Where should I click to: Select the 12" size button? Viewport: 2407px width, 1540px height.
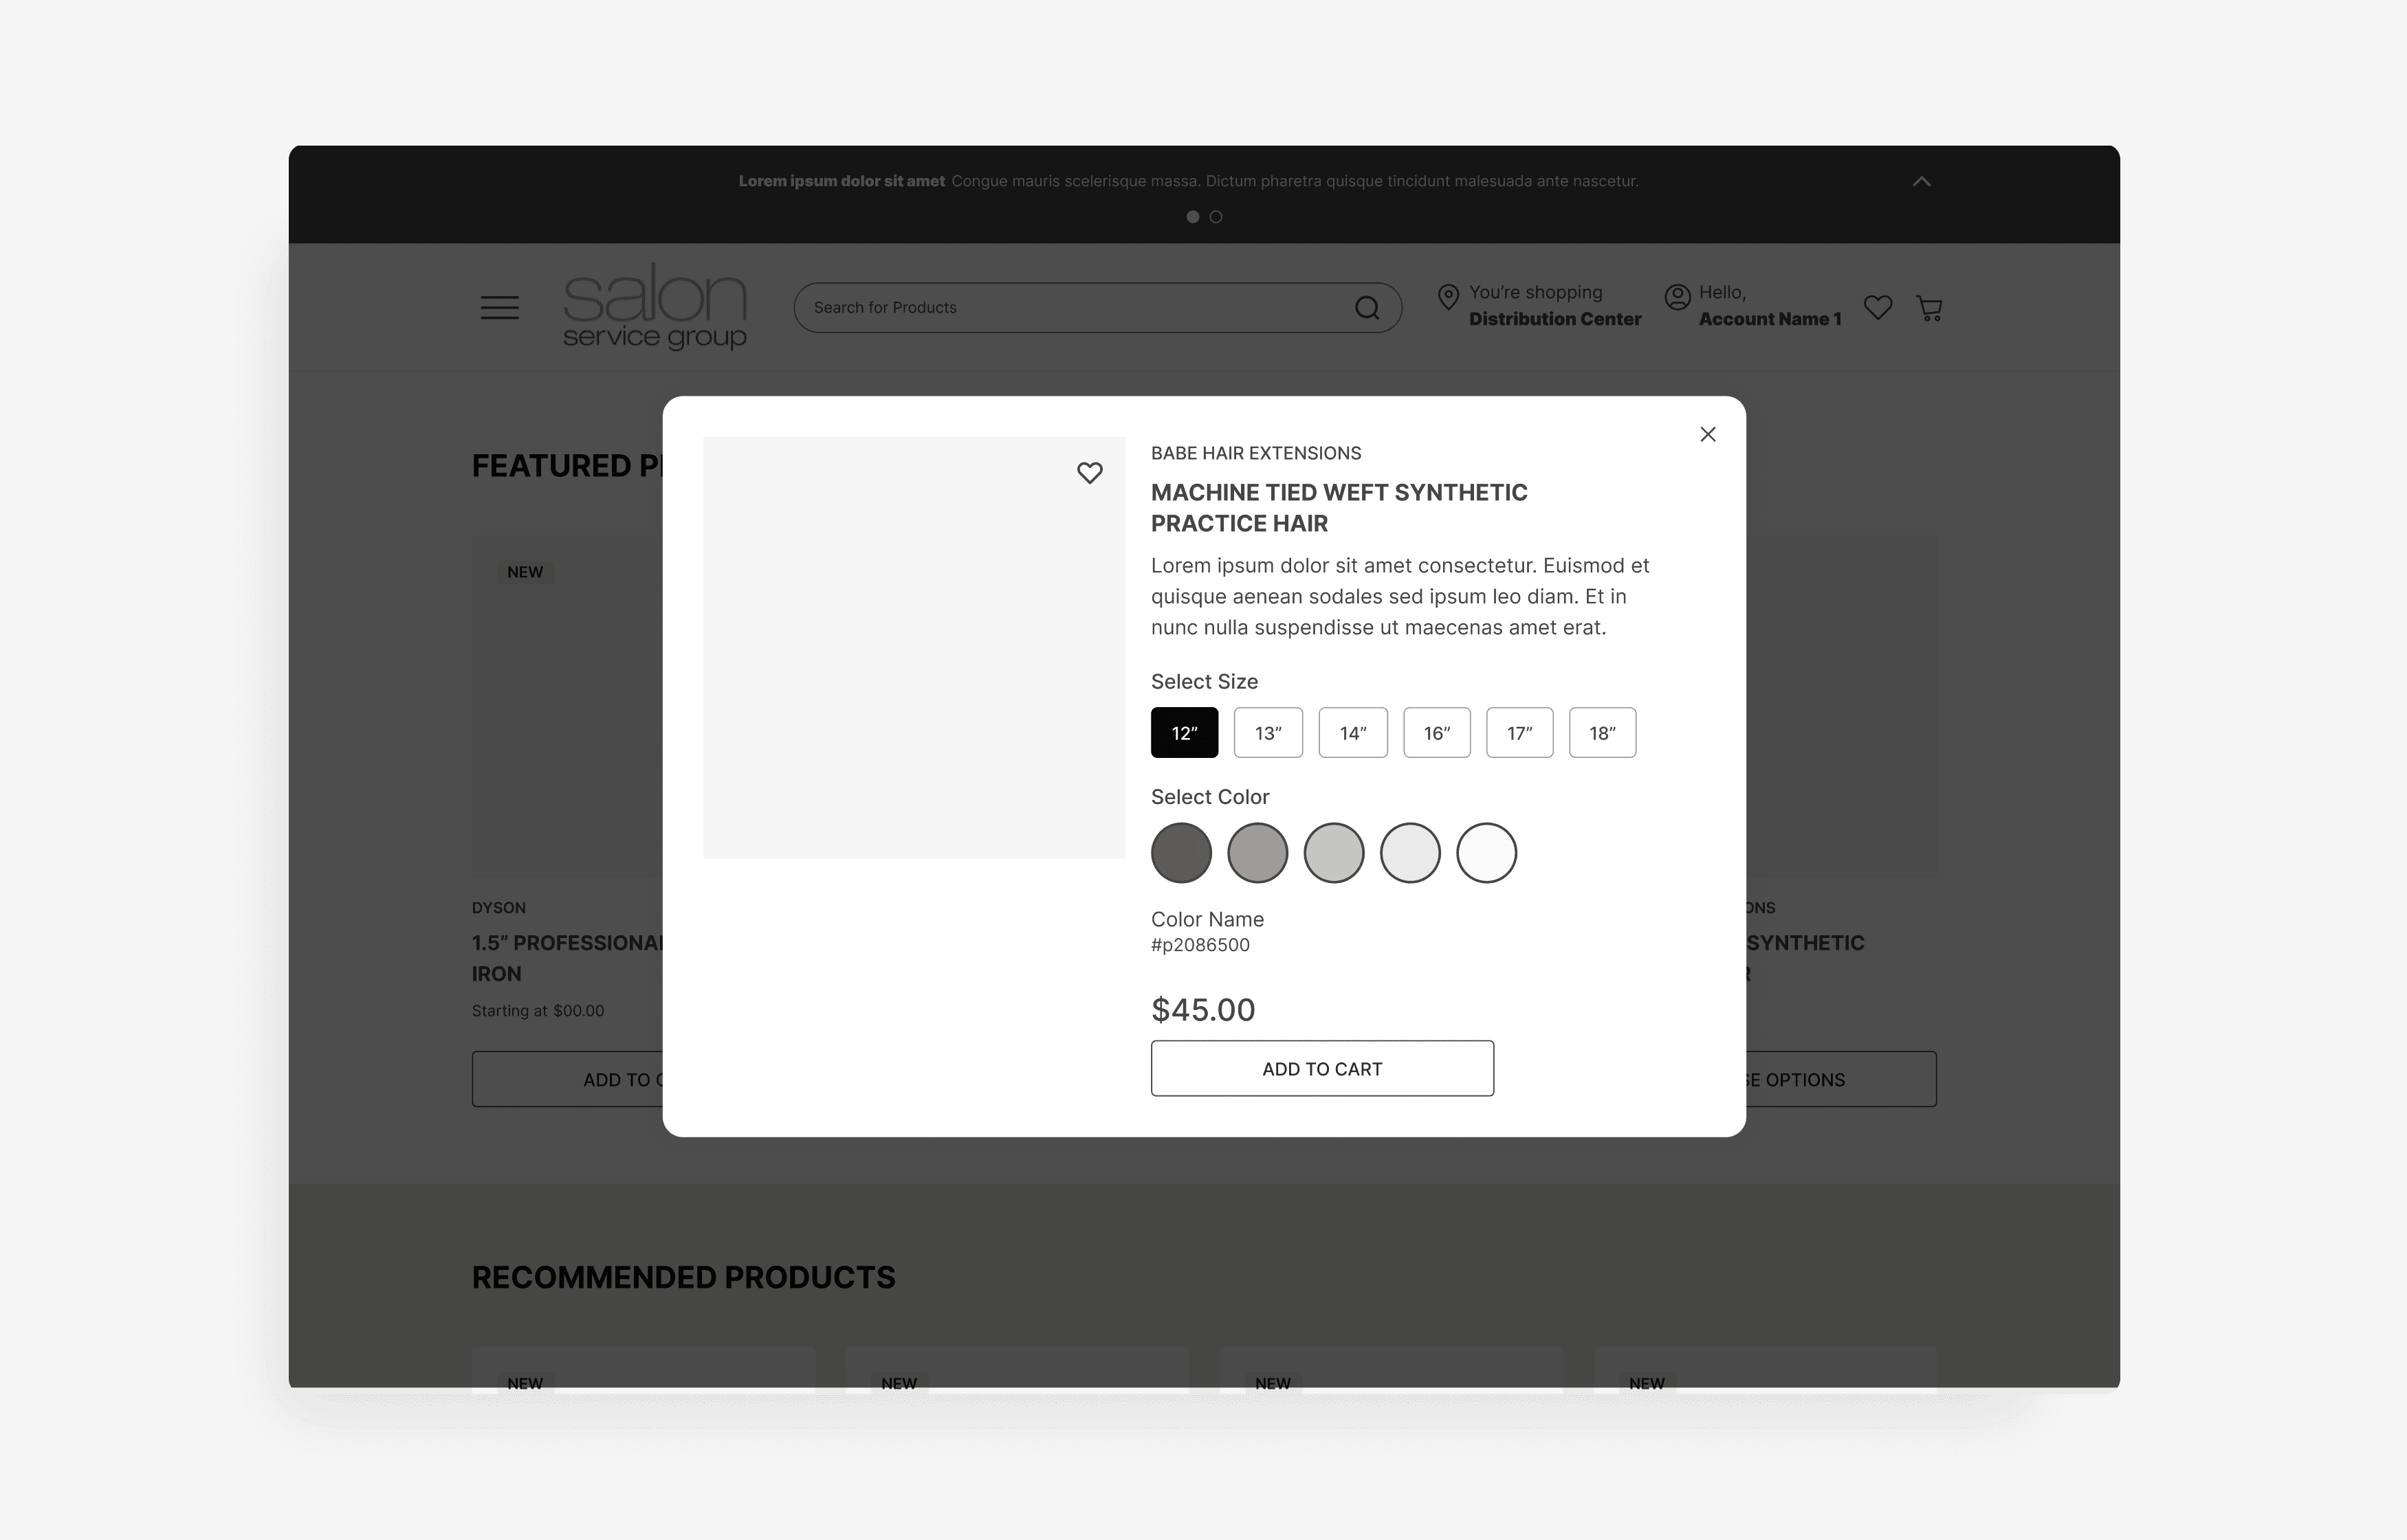pyautogui.click(x=1185, y=733)
